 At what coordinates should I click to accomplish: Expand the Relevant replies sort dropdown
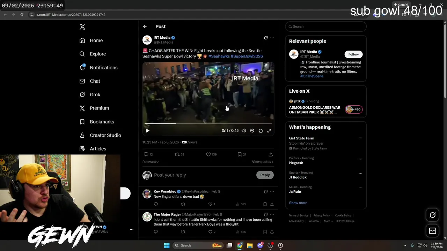pos(151,162)
